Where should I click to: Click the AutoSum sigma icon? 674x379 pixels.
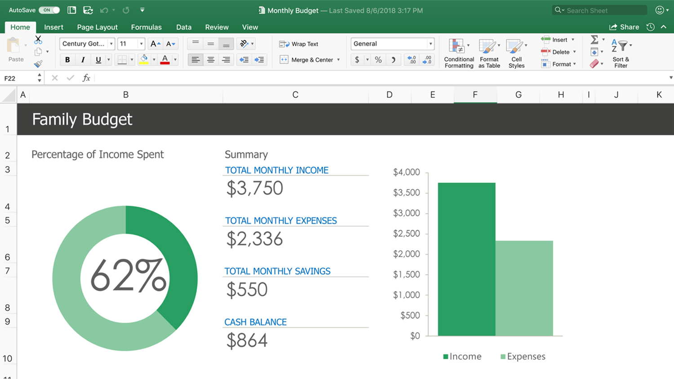pyautogui.click(x=594, y=40)
